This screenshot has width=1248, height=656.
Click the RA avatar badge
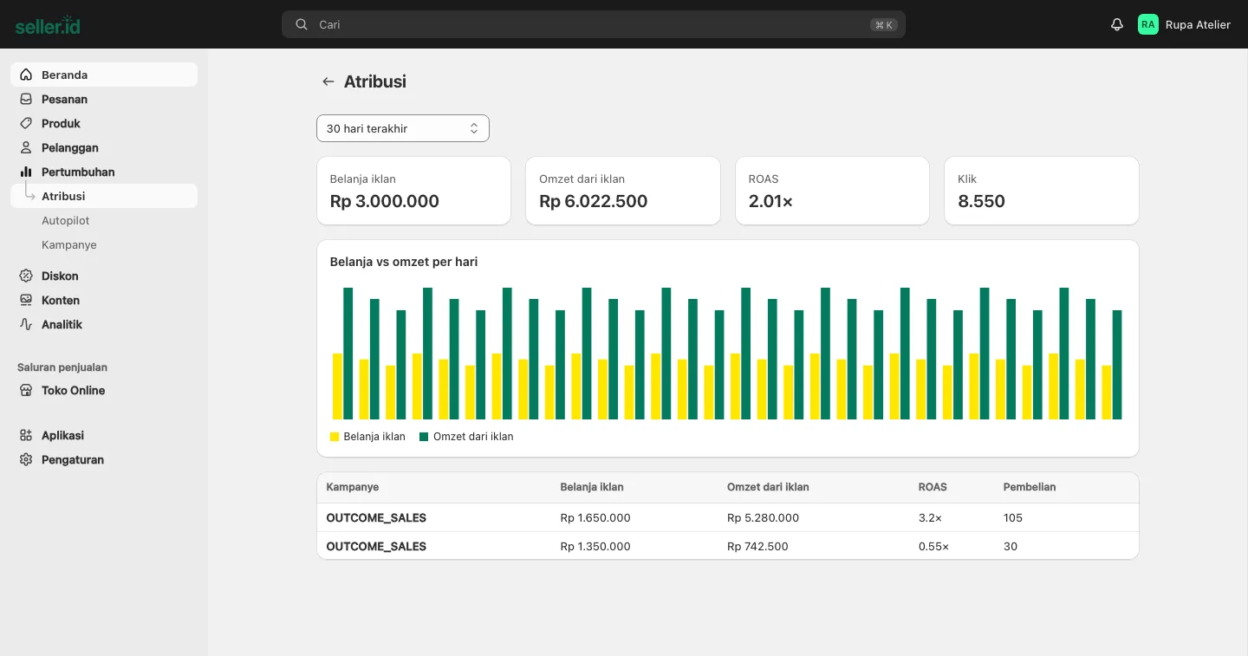pyautogui.click(x=1148, y=24)
